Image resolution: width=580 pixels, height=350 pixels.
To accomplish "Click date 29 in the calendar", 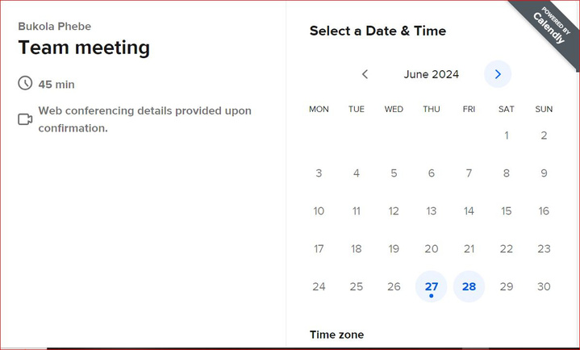I will pos(507,286).
